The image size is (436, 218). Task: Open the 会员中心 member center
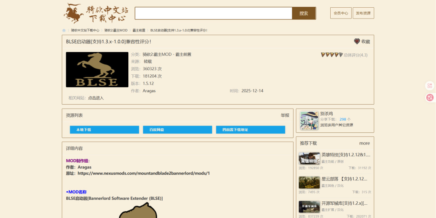pos(341,13)
